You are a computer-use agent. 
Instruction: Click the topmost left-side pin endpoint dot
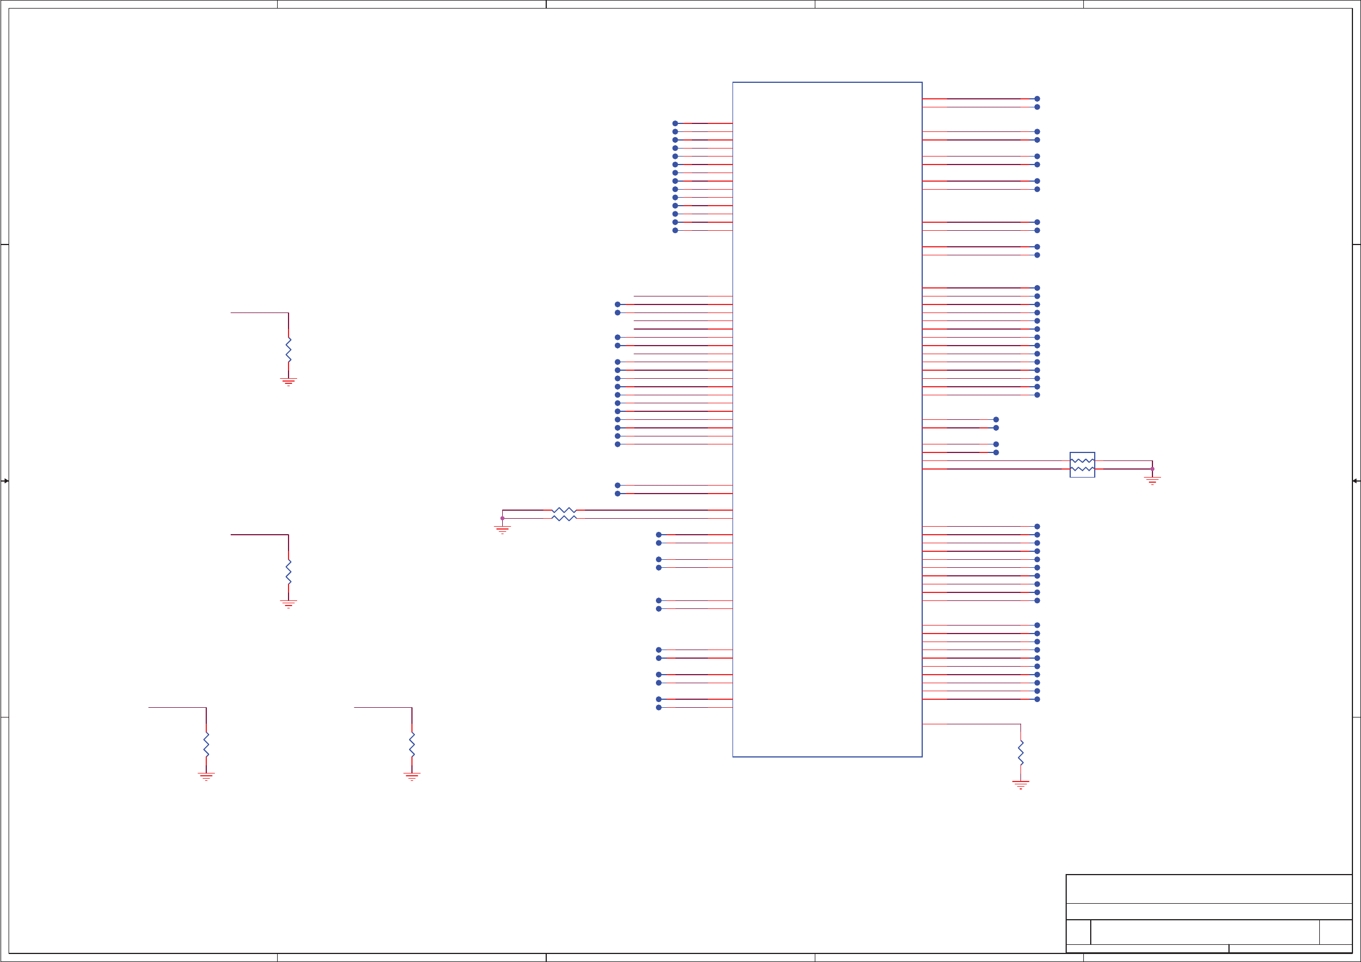(675, 123)
